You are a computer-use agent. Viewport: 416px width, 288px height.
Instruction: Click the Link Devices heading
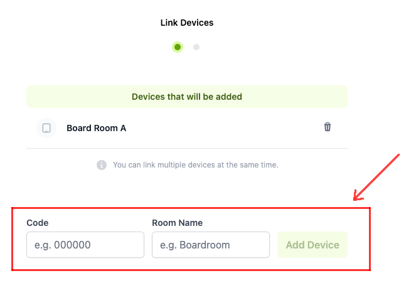click(x=187, y=23)
